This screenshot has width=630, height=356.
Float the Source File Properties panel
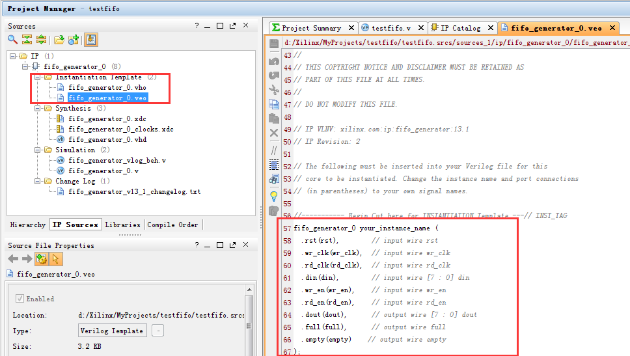(232, 245)
